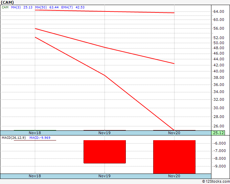The height and width of the screenshot is (184, 230).
Task: Click the MA(50) indicator label
Action: point(41,7)
